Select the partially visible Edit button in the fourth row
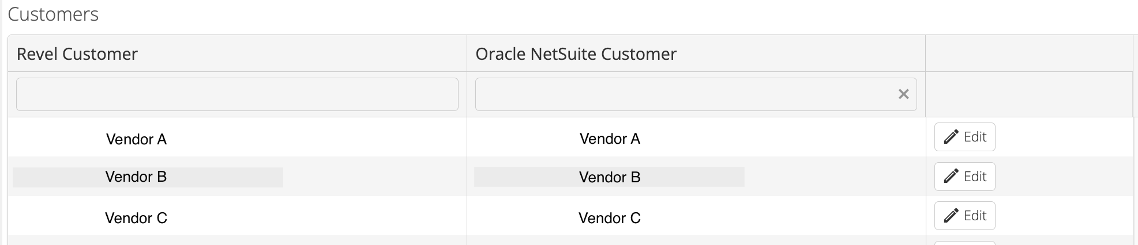 [x=965, y=243]
